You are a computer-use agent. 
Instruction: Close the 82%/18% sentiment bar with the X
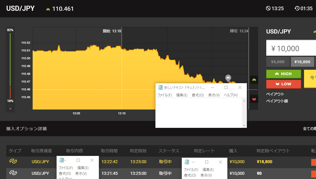tap(10, 109)
